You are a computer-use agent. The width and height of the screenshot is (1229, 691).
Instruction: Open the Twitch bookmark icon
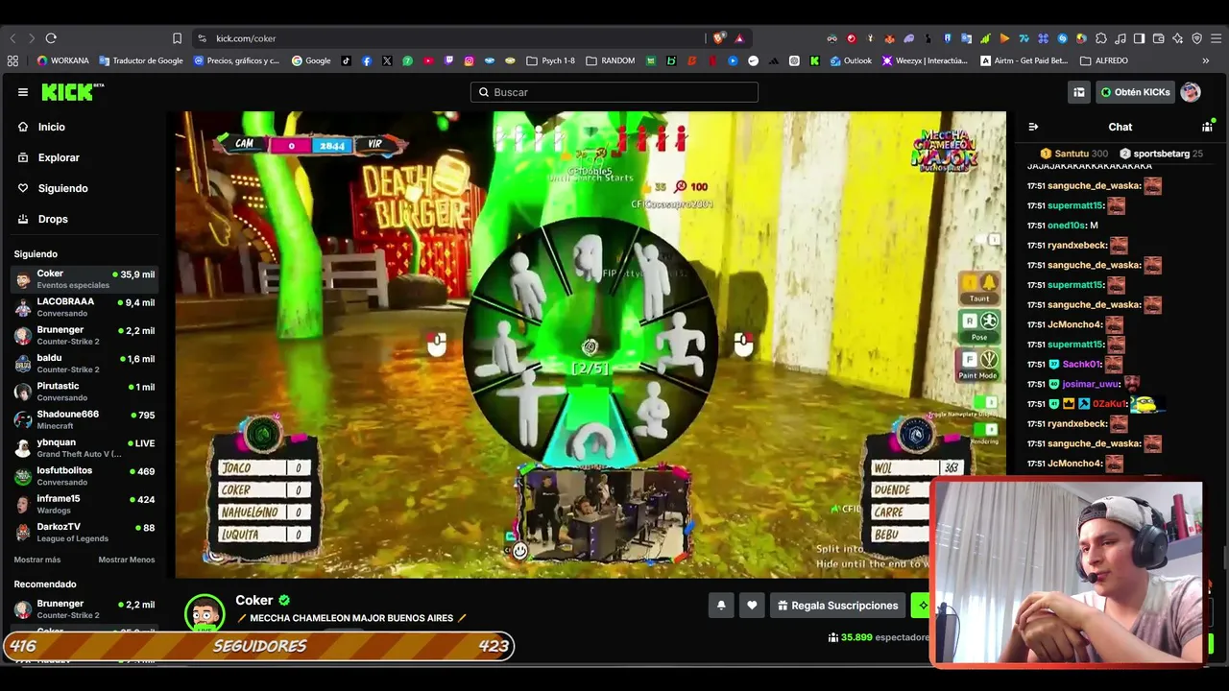[x=448, y=60]
